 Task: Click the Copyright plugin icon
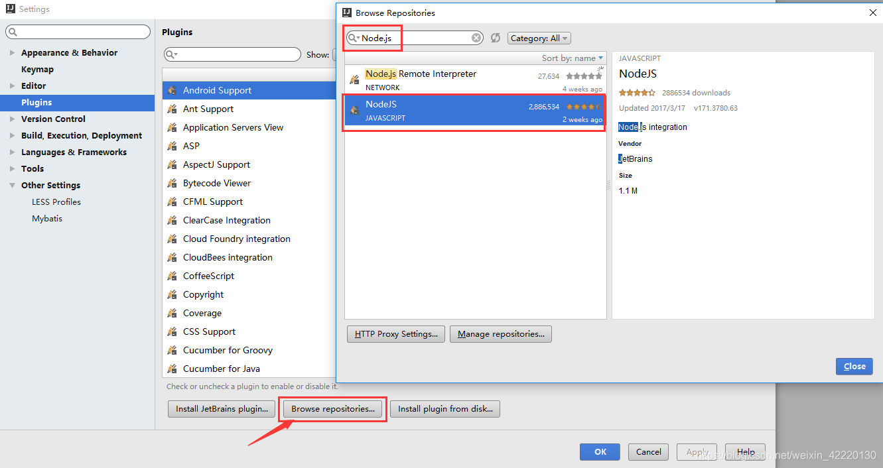172,294
